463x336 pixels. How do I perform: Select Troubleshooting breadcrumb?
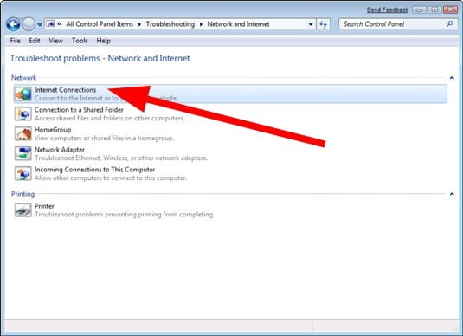(170, 24)
